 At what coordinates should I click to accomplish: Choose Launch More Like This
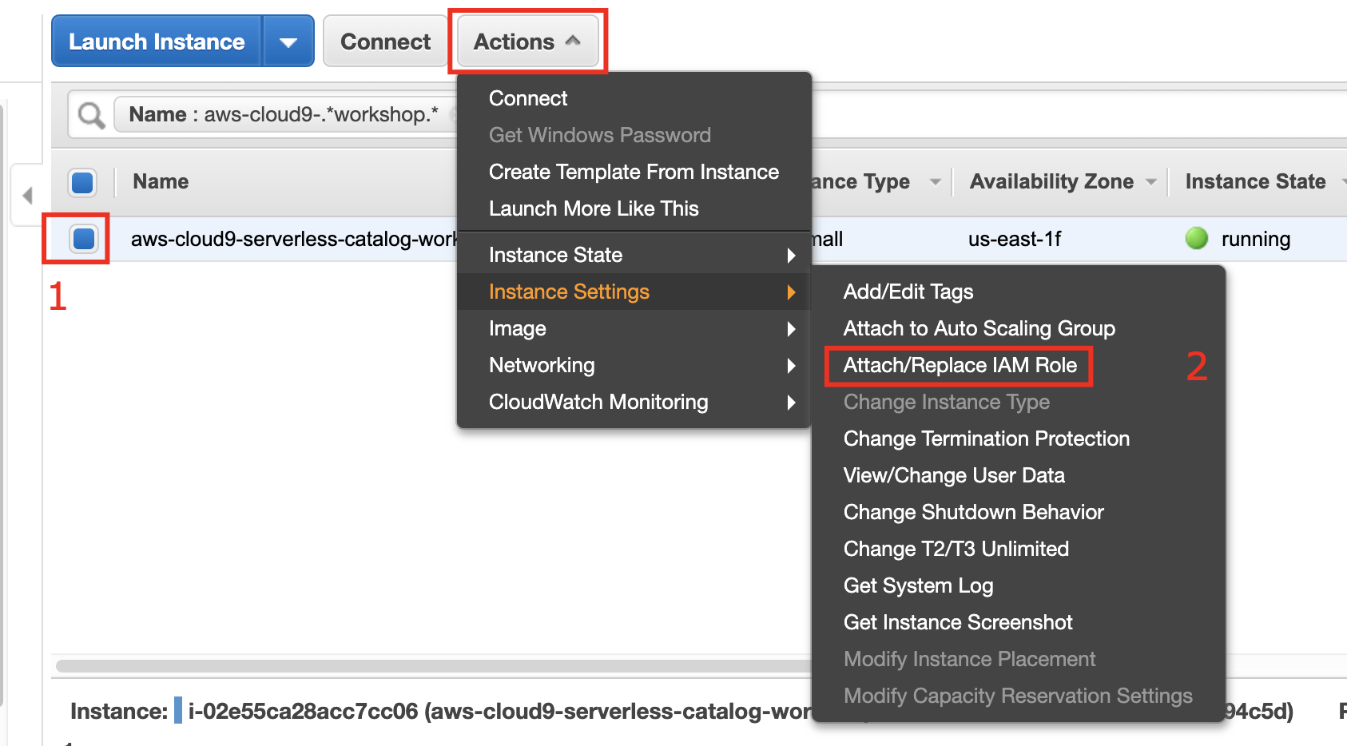click(x=594, y=208)
